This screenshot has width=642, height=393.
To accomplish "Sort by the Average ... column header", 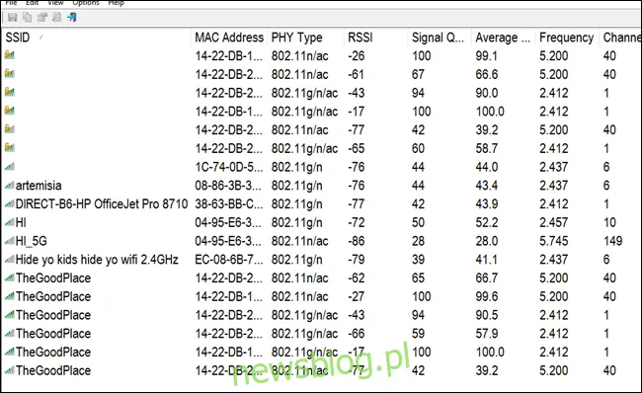I will coord(503,38).
